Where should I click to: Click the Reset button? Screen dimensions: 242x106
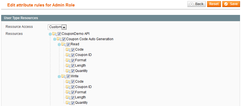pos(214,4)
